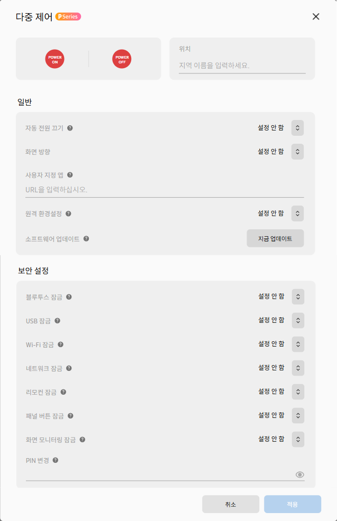
Task: Click the red POWER ON icon
Action: point(55,59)
